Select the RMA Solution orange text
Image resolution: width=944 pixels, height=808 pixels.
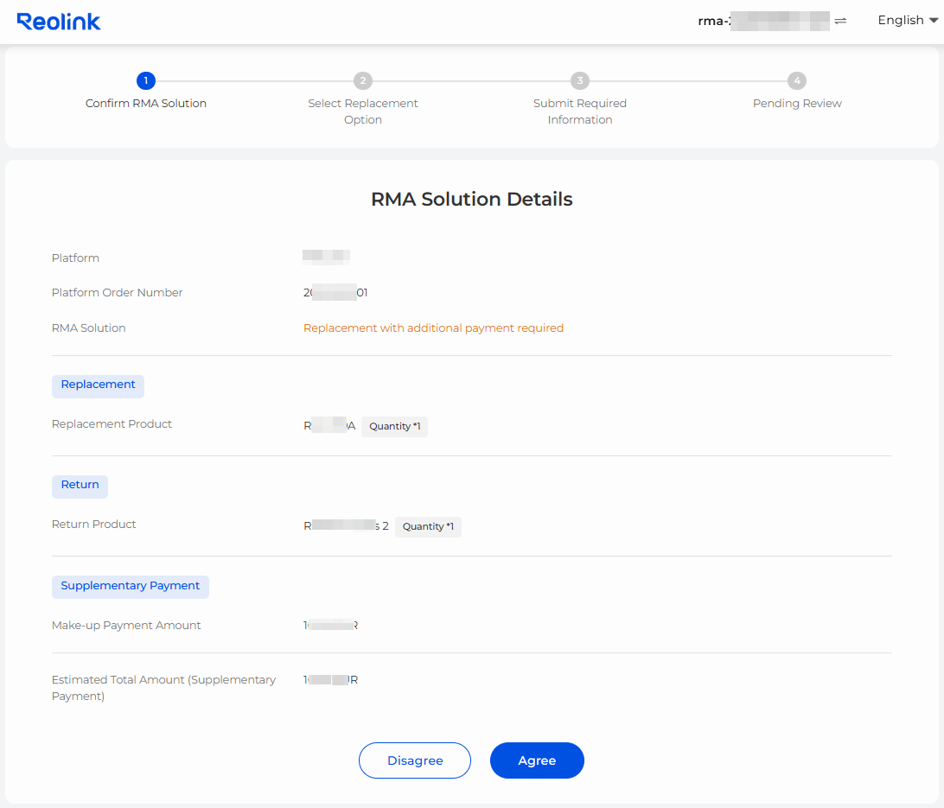(433, 328)
